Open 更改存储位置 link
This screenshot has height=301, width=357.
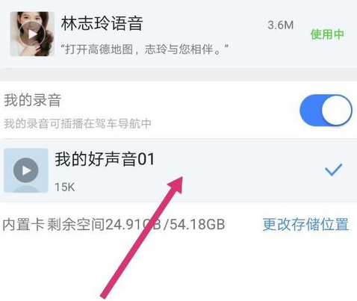tap(305, 224)
